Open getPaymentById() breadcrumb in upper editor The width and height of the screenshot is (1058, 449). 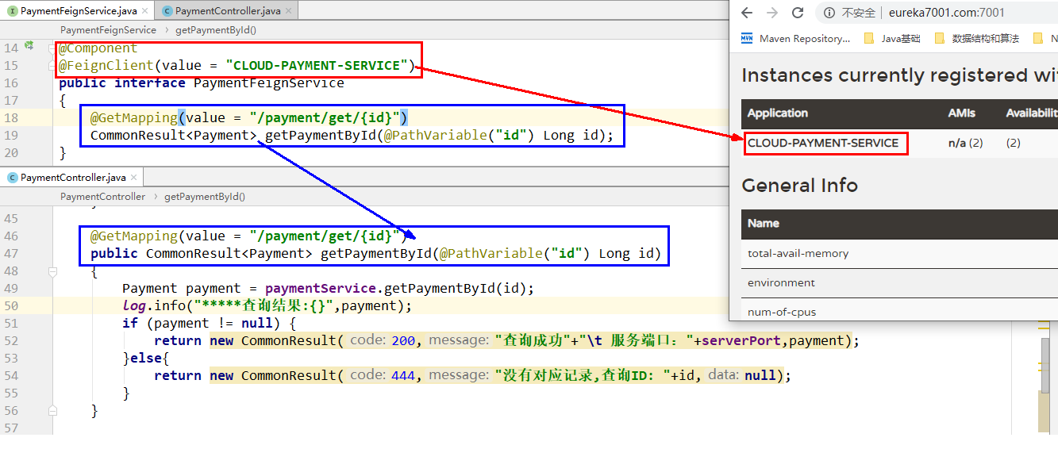[216, 30]
